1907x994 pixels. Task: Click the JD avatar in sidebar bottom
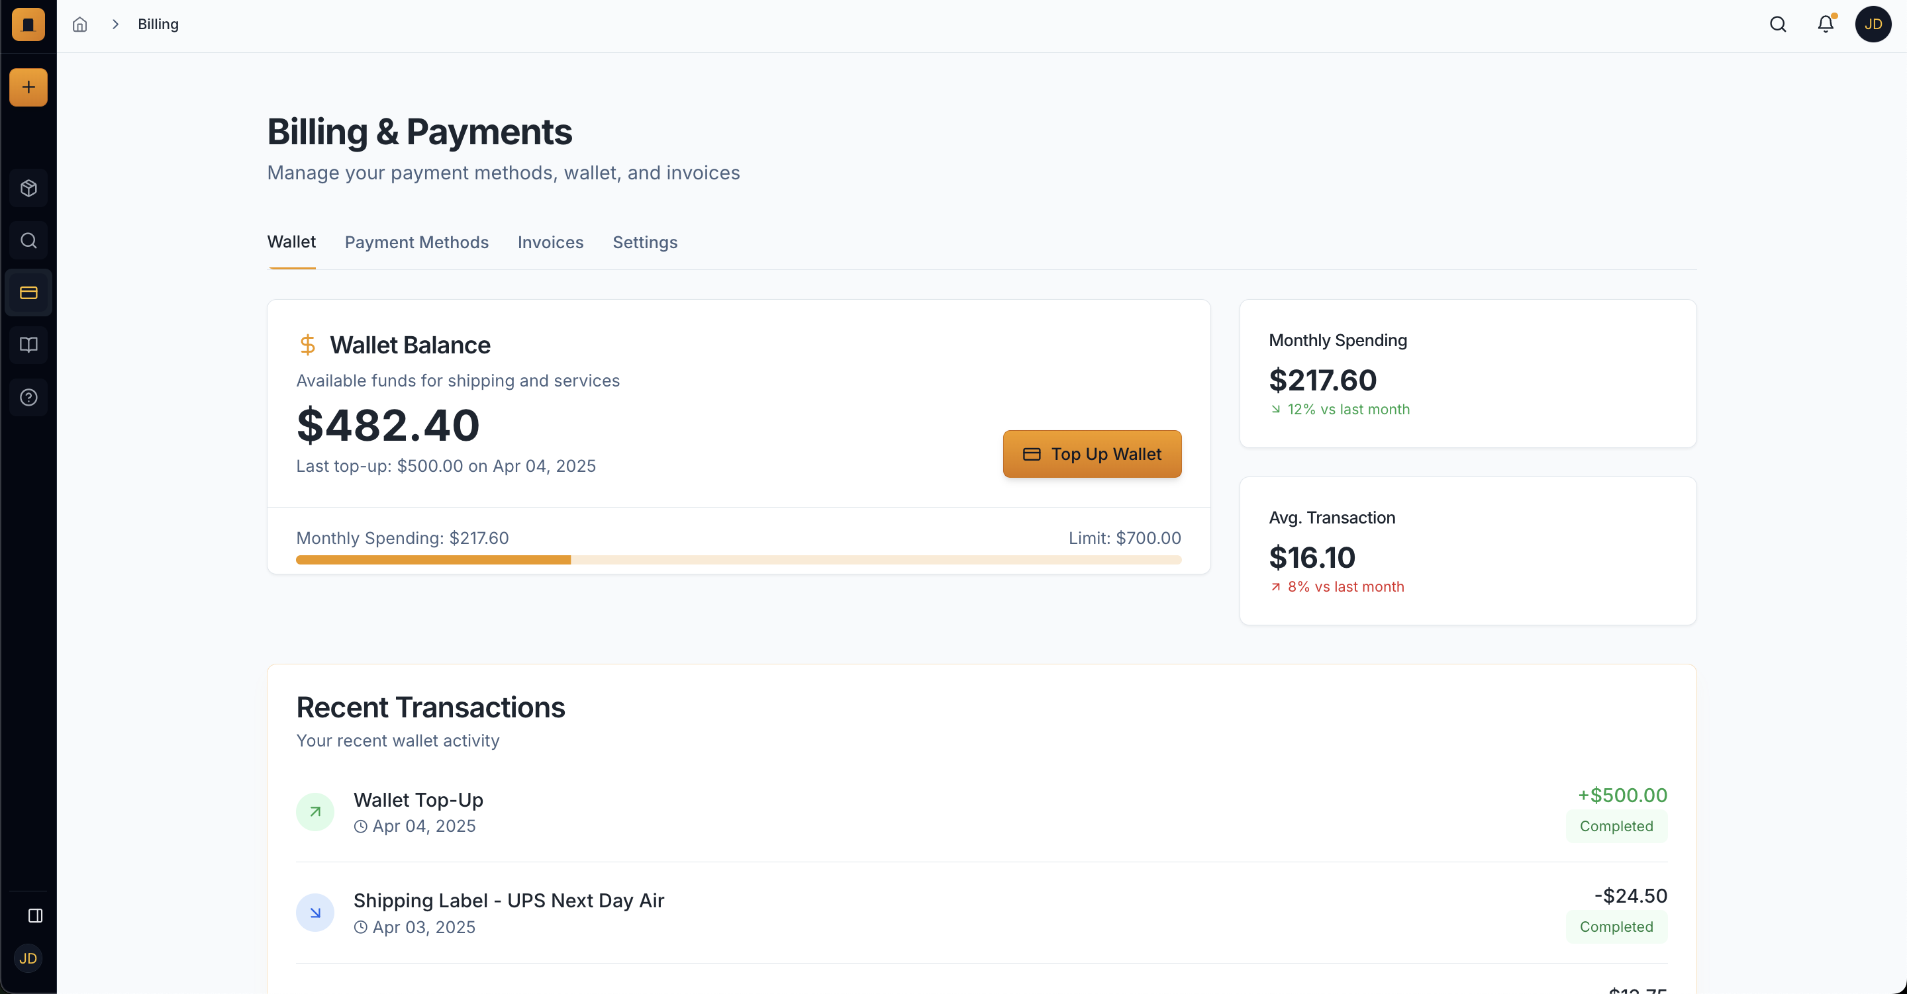pos(28,958)
